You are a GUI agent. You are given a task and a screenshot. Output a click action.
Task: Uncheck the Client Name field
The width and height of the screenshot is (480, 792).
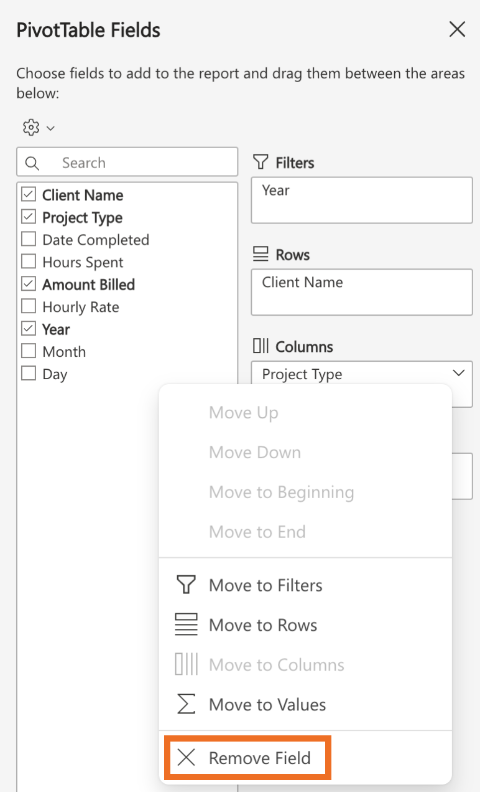coord(29,195)
